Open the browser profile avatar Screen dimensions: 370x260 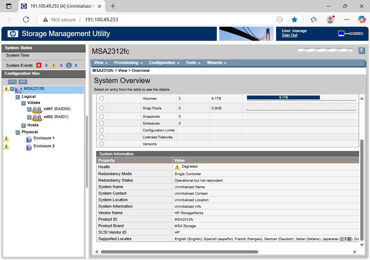click(x=330, y=19)
